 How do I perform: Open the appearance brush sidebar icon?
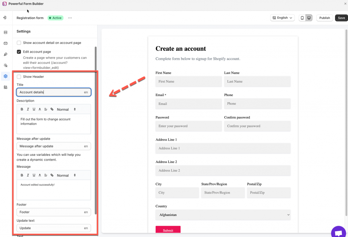(x=5, y=54)
